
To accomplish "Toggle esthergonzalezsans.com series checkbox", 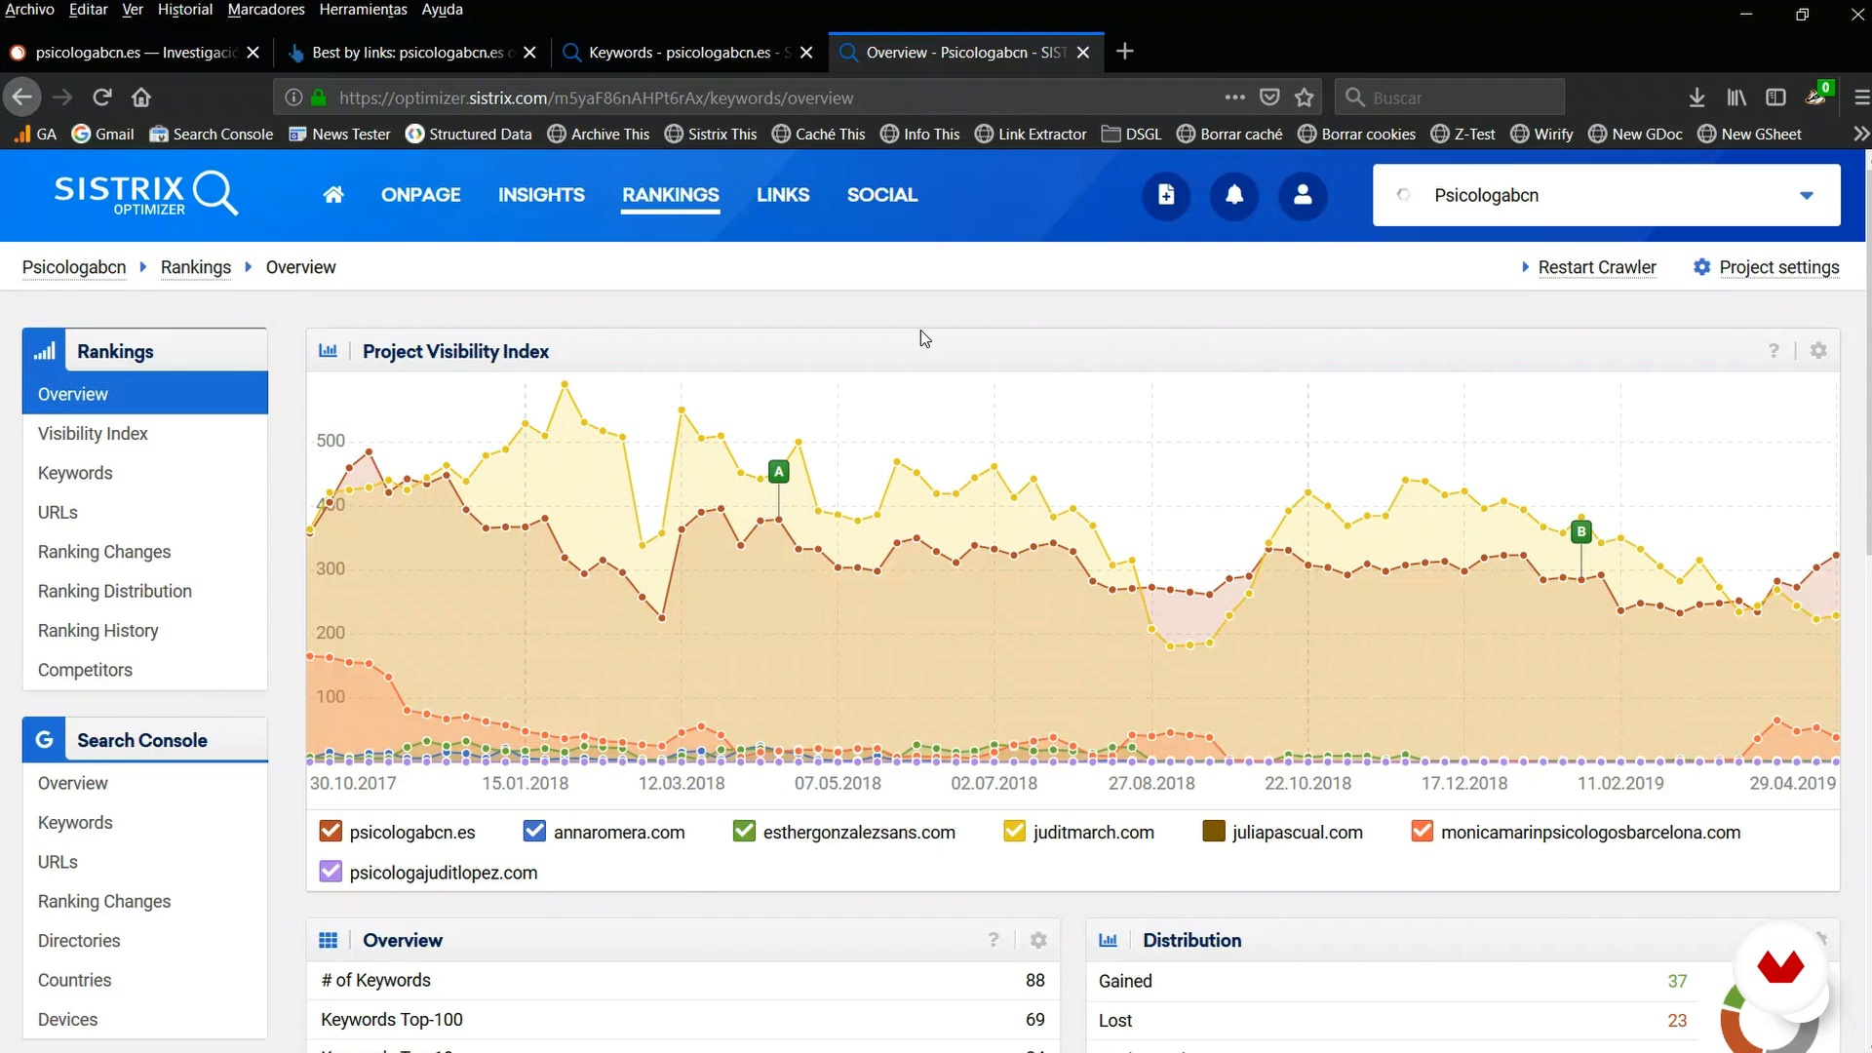I will pos(744,832).
